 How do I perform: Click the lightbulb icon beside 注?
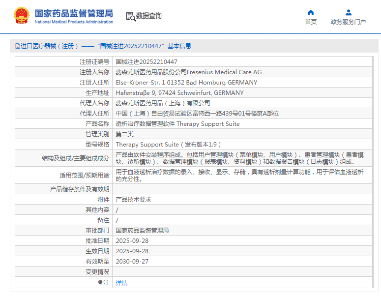(100, 283)
